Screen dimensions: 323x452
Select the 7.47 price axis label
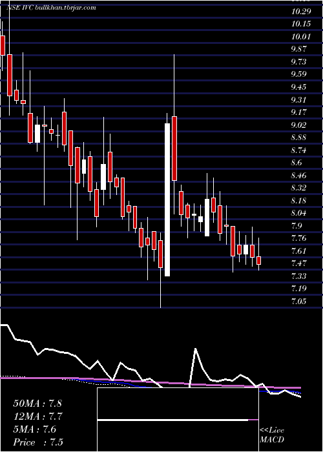pyautogui.click(x=300, y=263)
